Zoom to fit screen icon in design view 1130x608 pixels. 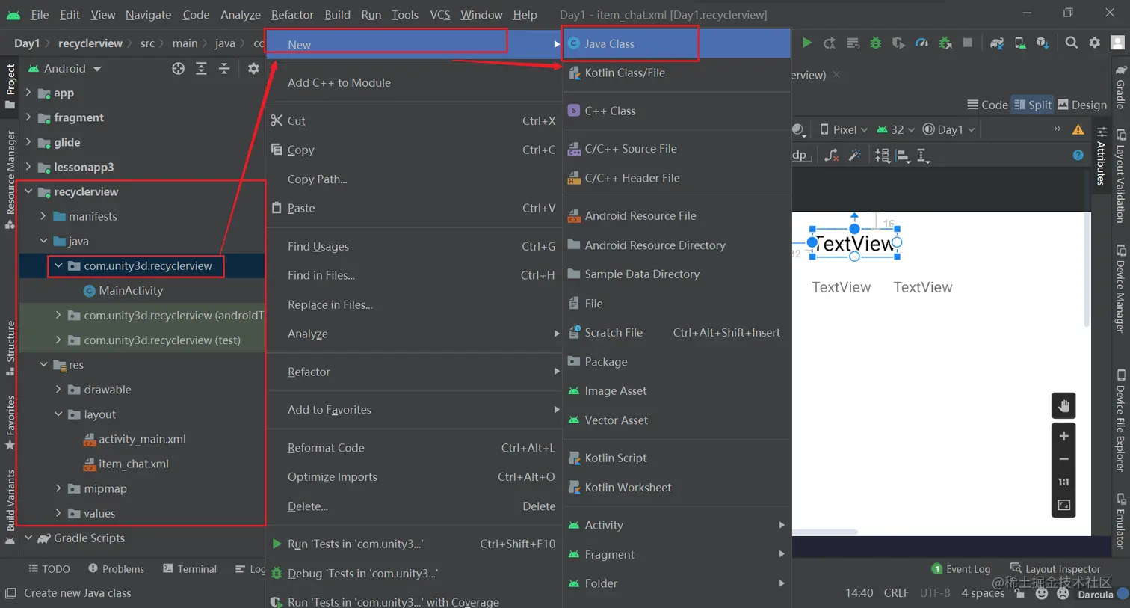pyautogui.click(x=1063, y=506)
